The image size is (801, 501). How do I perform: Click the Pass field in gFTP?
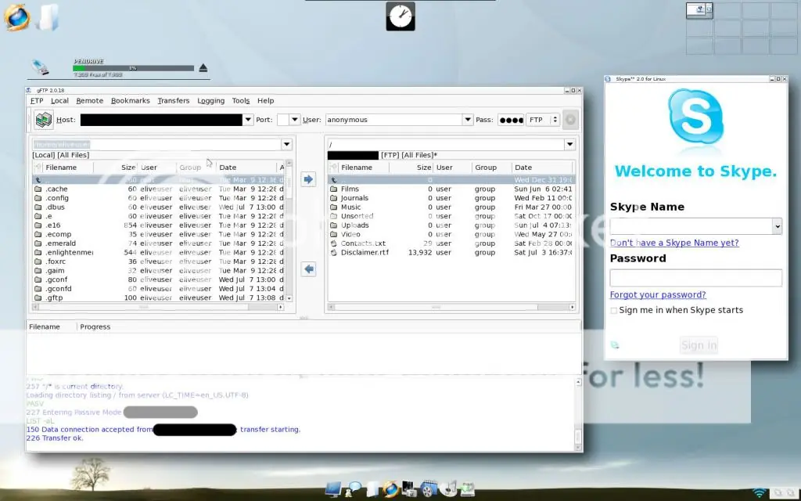pyautogui.click(x=511, y=120)
